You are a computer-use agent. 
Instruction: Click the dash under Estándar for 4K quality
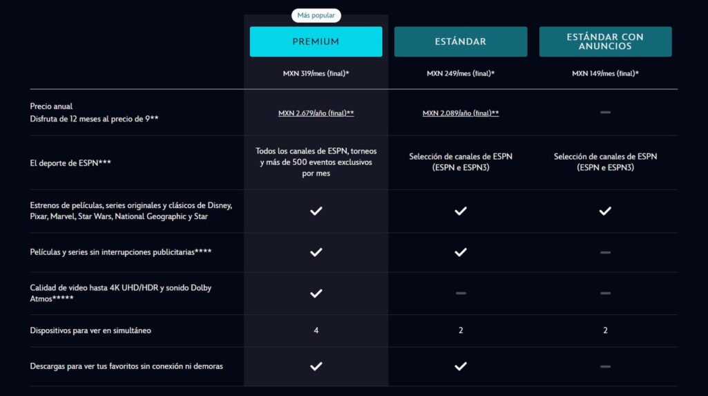(461, 293)
